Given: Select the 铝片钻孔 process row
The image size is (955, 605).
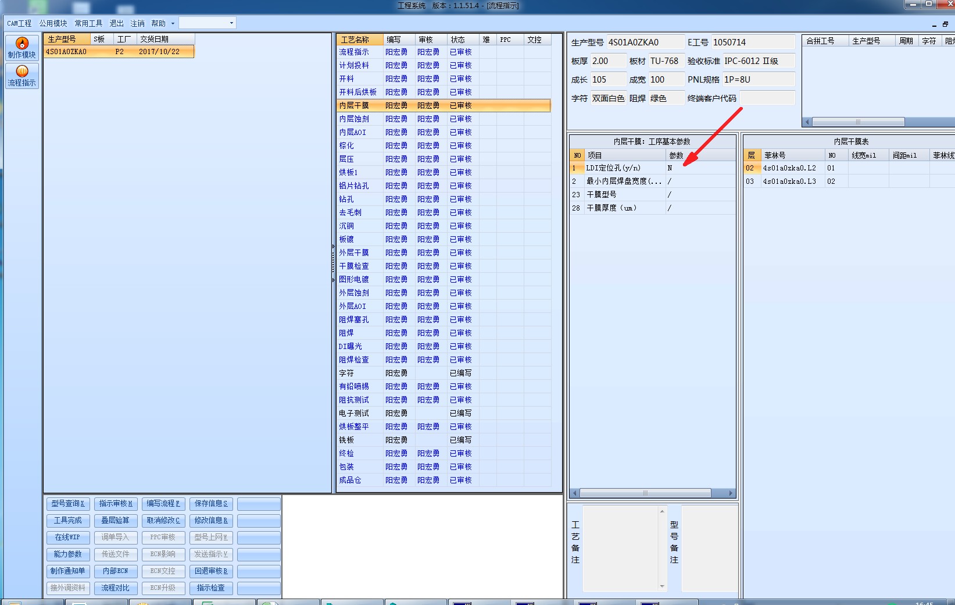Looking at the screenshot, I should (443, 186).
